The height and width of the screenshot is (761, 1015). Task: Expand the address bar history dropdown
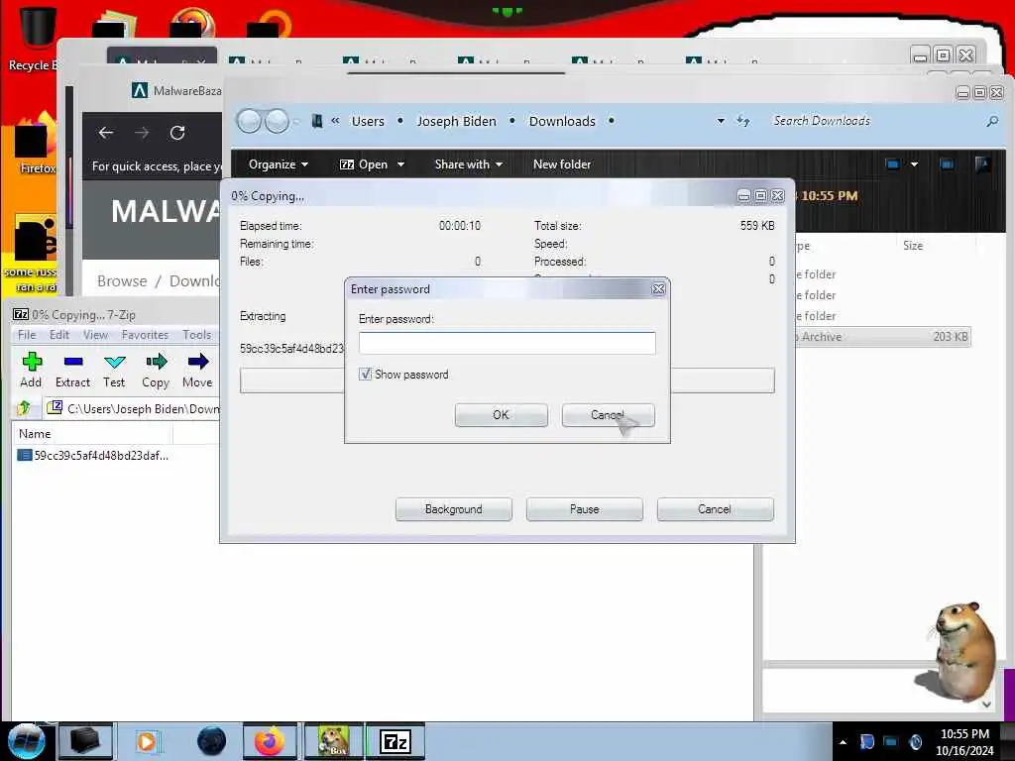721,121
